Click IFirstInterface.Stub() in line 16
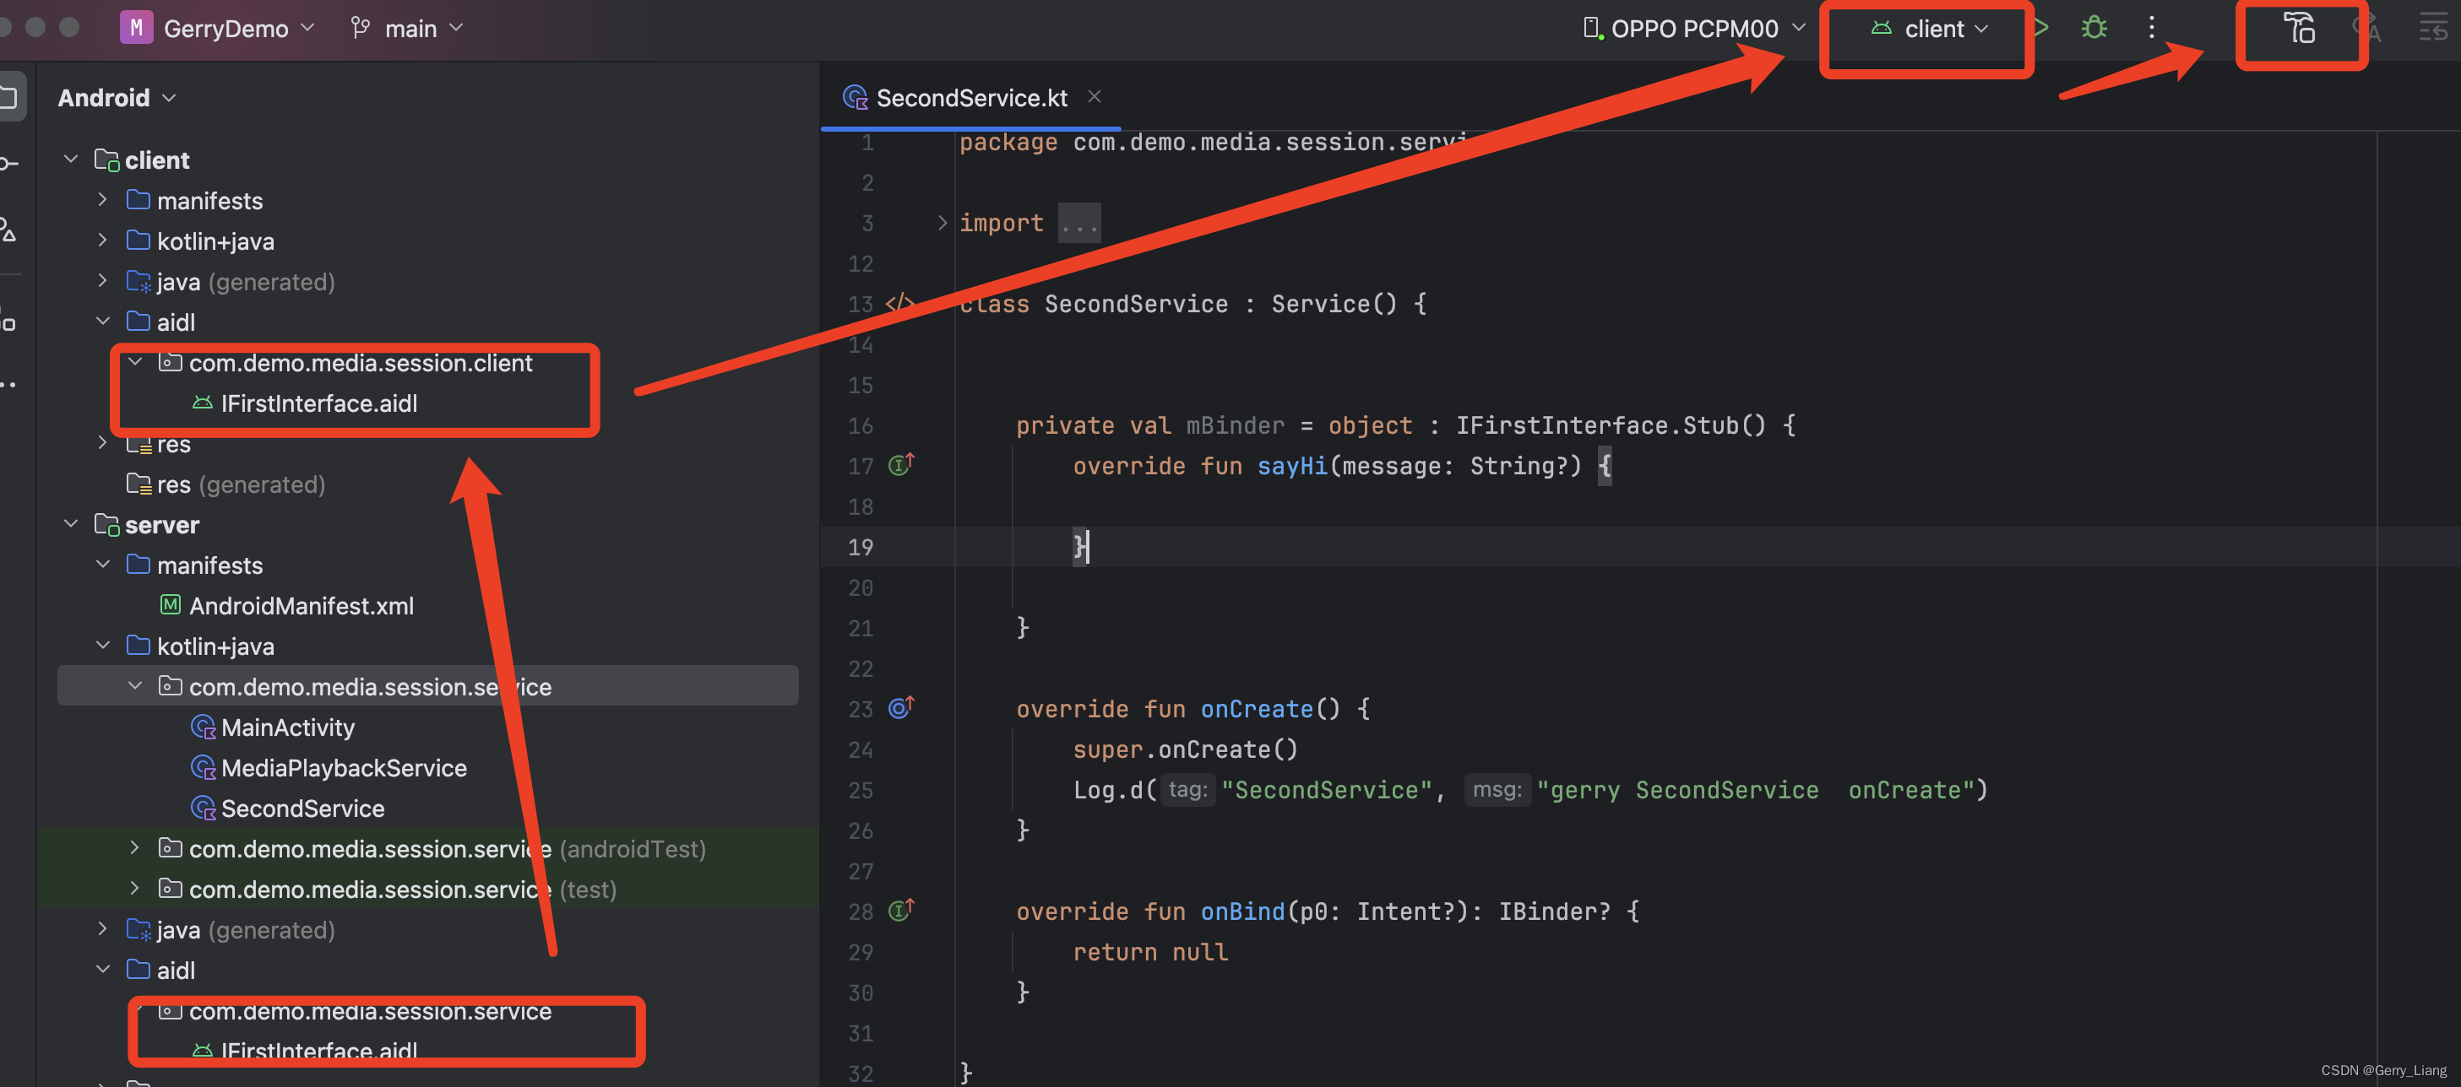 click(1611, 425)
